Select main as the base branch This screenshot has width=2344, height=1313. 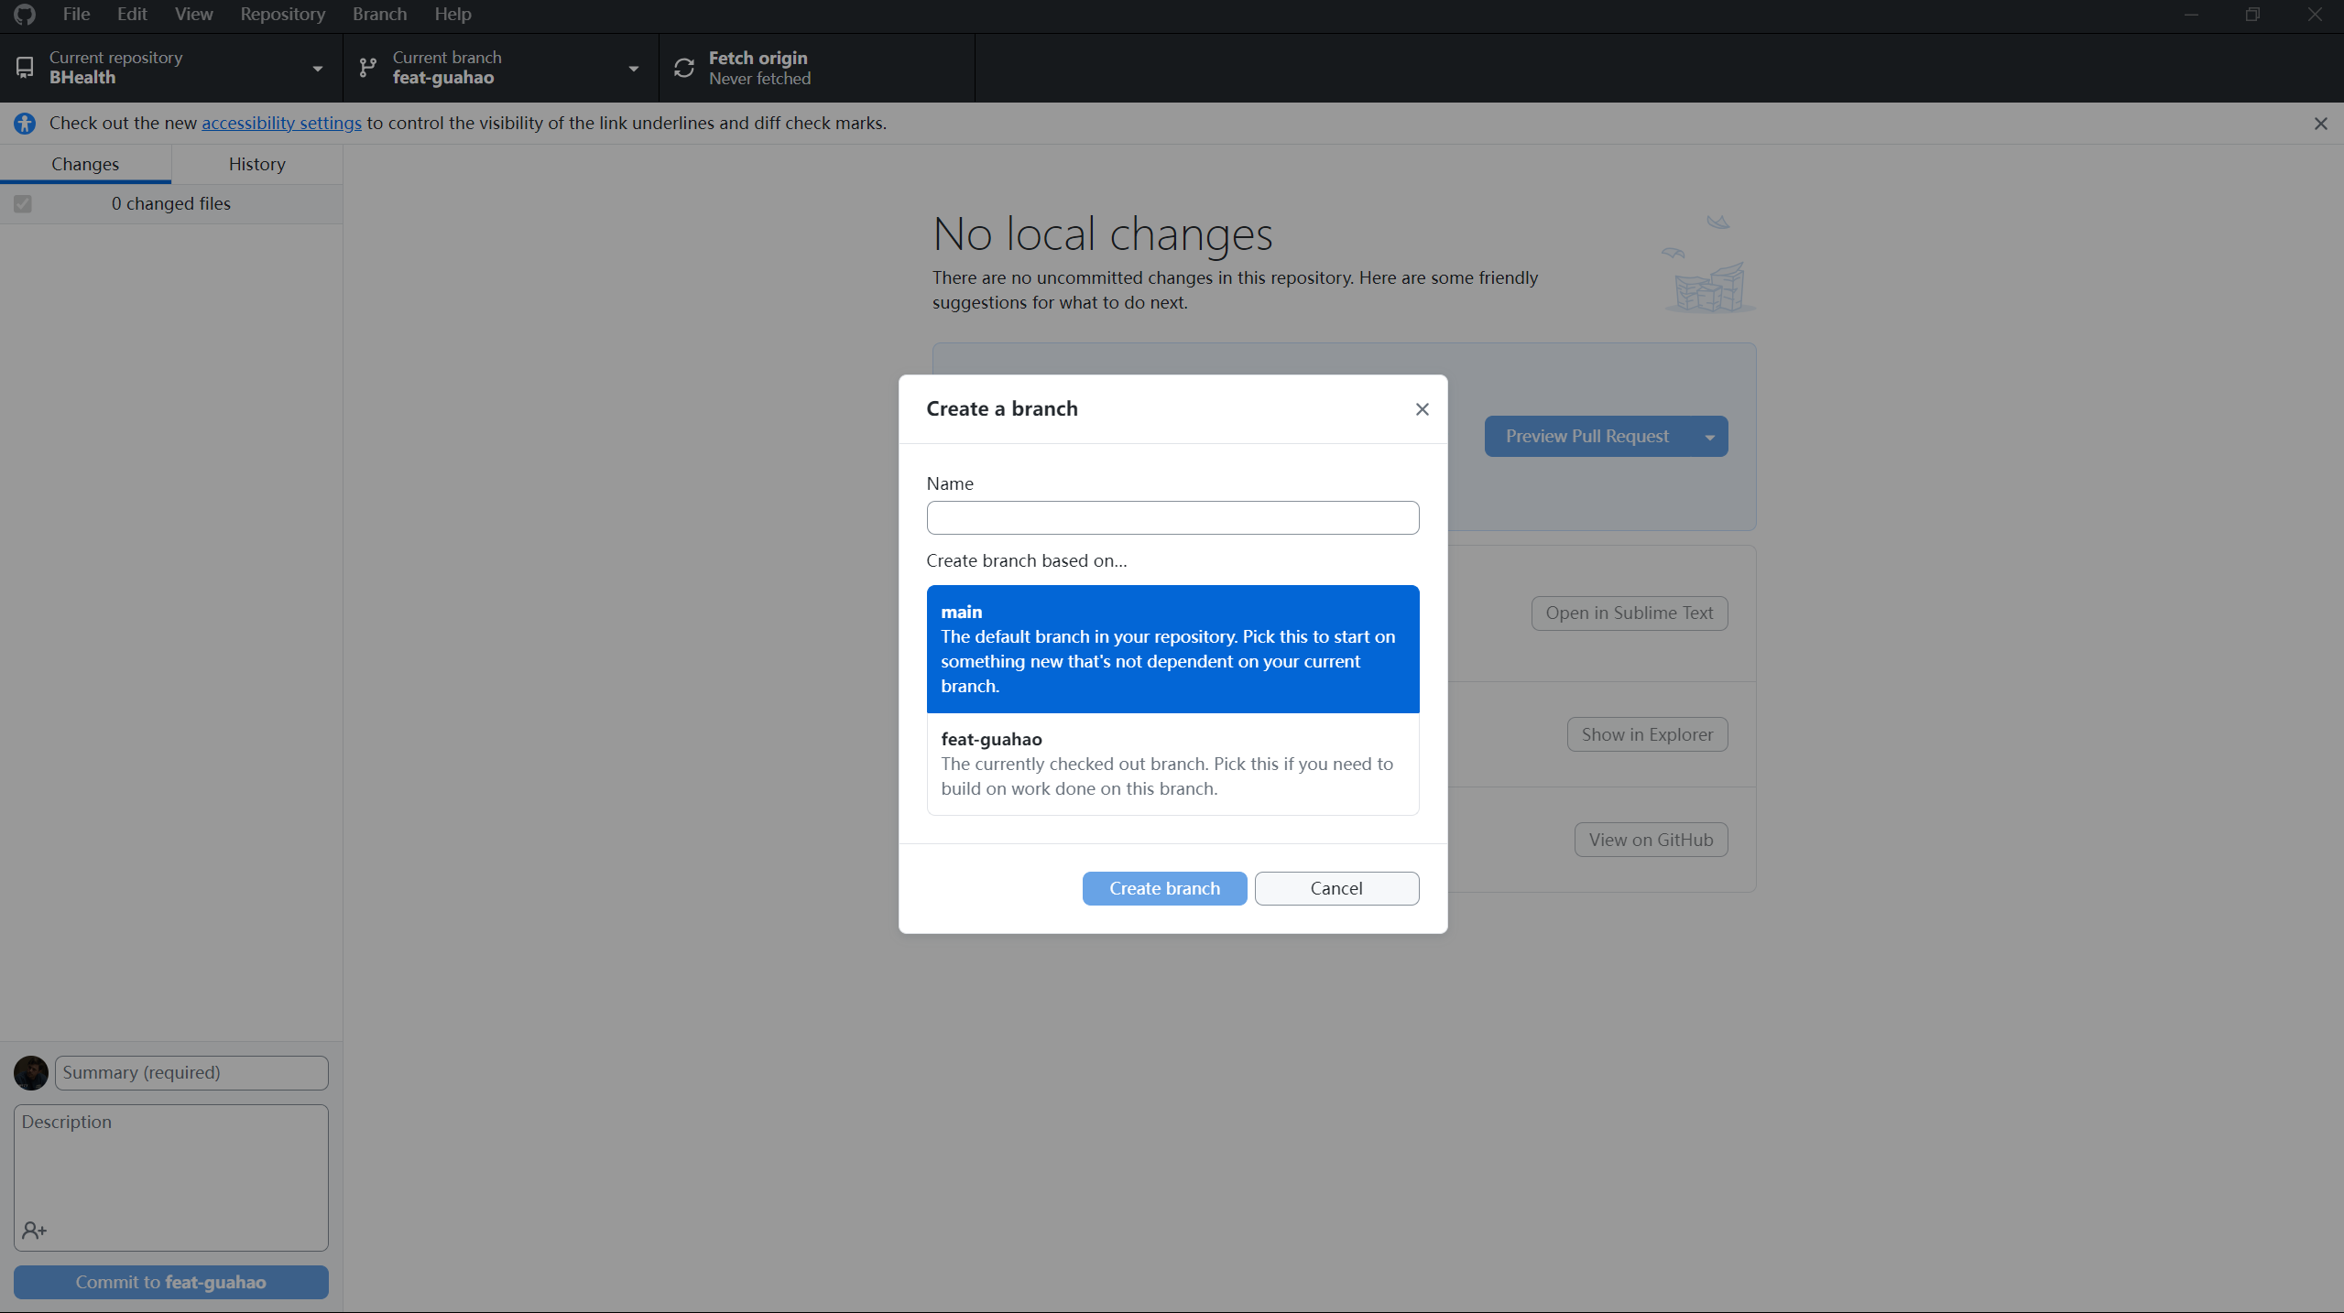click(x=1172, y=648)
